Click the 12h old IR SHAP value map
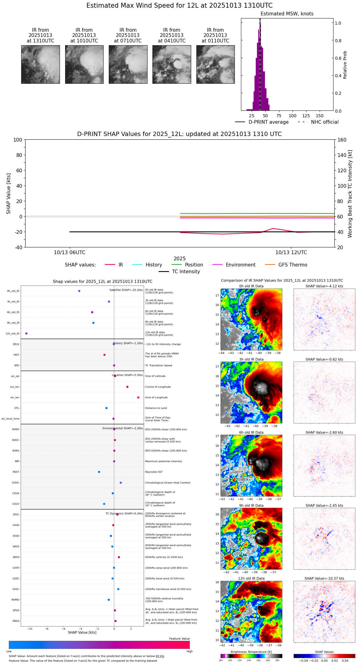 click(x=324, y=611)
